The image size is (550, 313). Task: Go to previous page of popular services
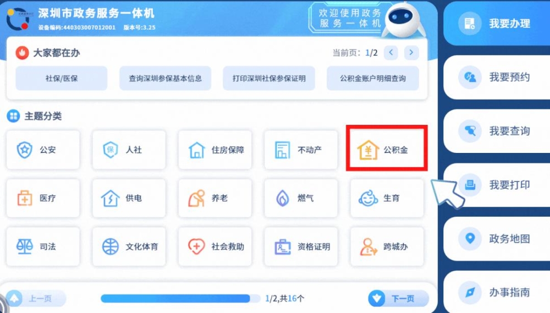[391, 53]
